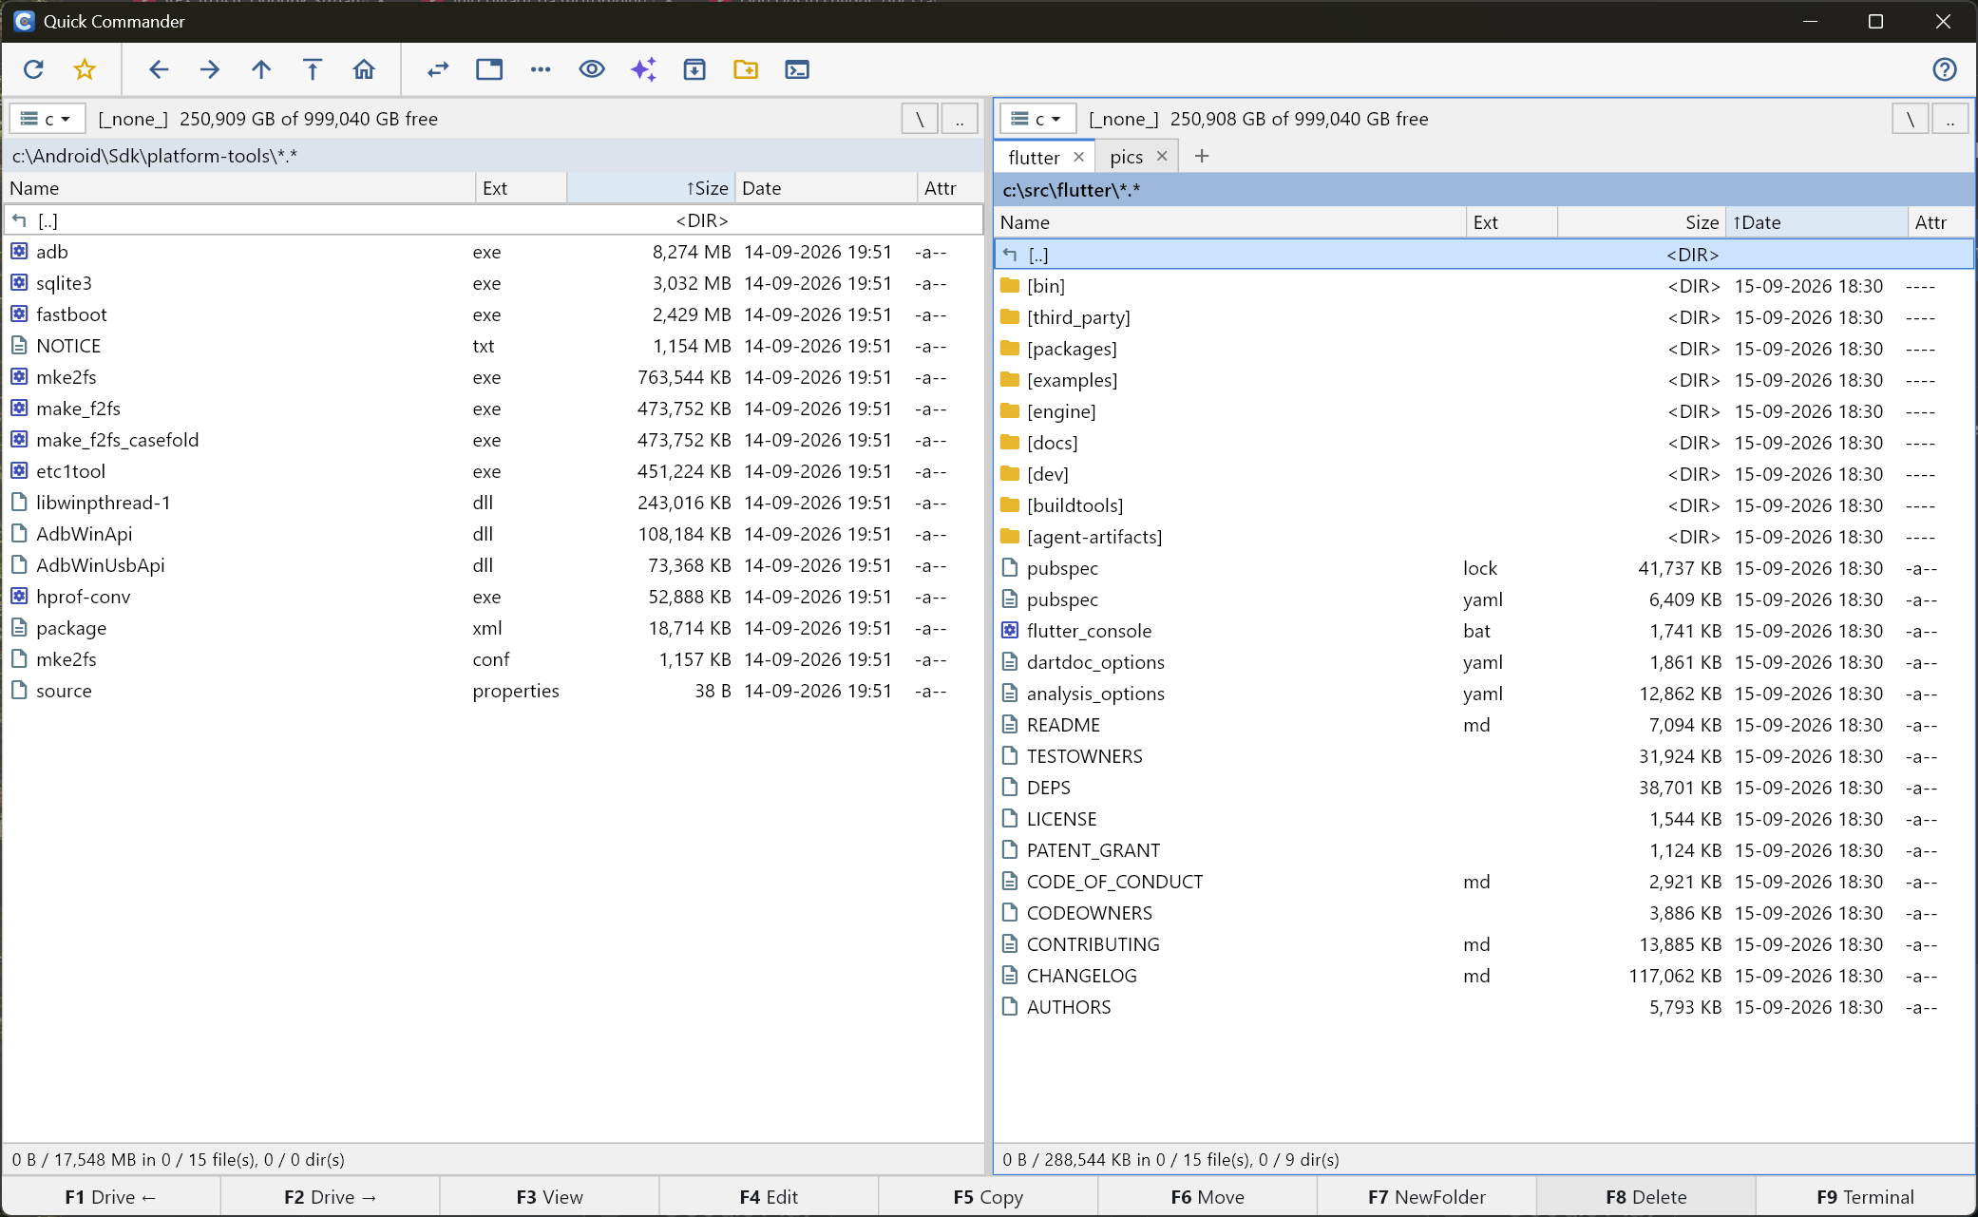This screenshot has height=1217, width=1978.
Task: Click F5 Copy button
Action: pyautogui.click(x=988, y=1197)
